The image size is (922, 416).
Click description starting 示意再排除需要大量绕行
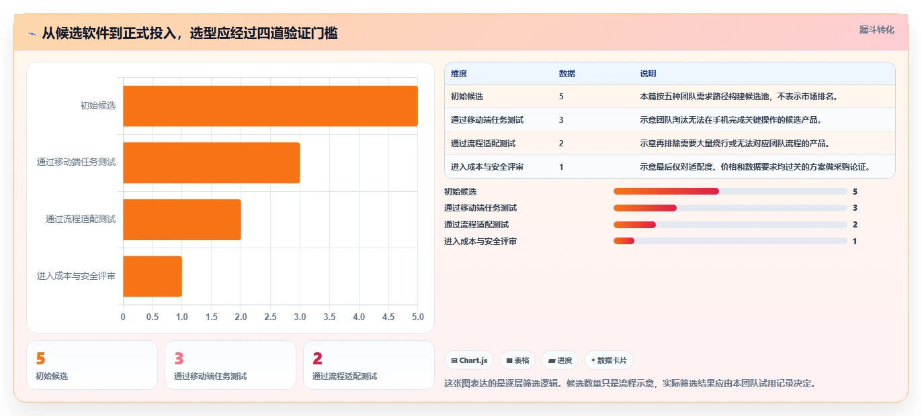point(735,144)
